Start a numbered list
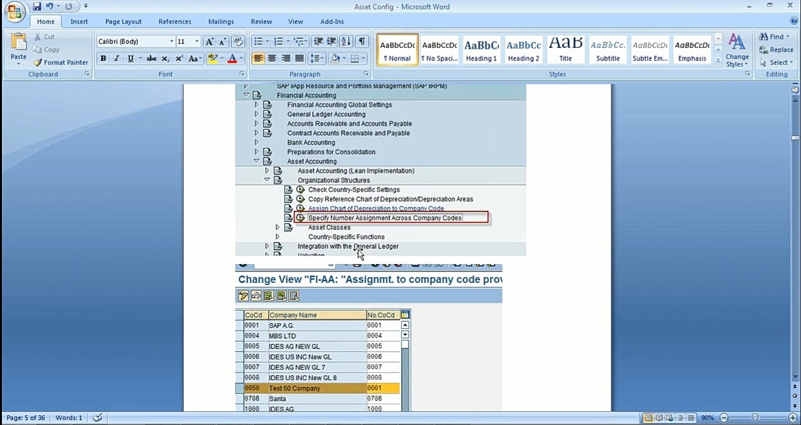 click(278, 42)
